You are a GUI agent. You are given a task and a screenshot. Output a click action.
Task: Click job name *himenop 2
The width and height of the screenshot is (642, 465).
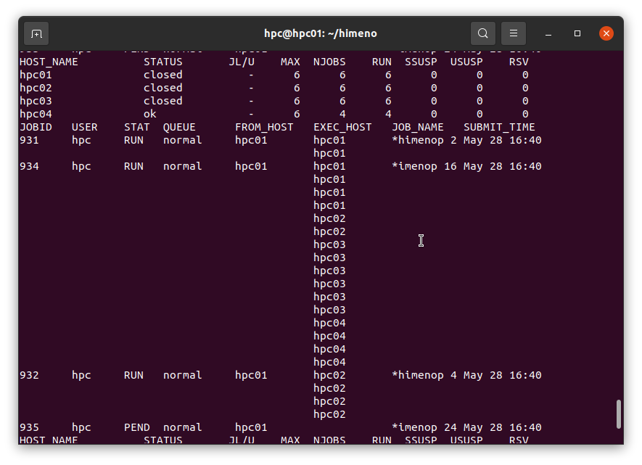pyautogui.click(x=424, y=141)
